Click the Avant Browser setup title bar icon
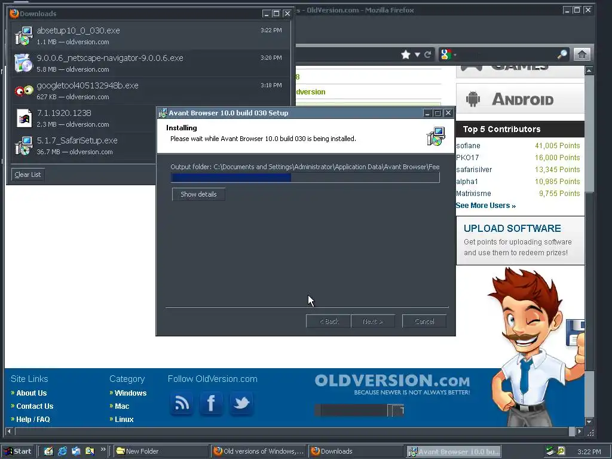The height and width of the screenshot is (459, 612). (x=163, y=113)
